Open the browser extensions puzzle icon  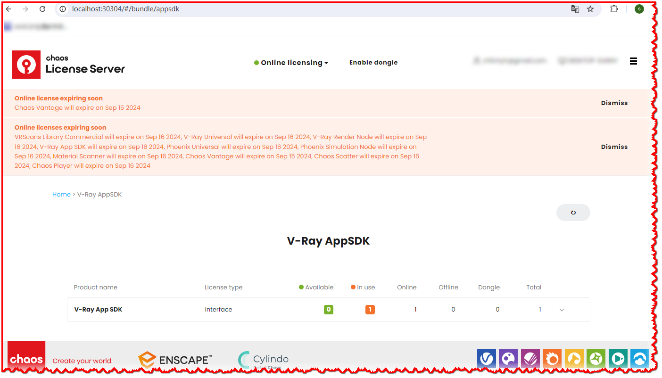(614, 9)
